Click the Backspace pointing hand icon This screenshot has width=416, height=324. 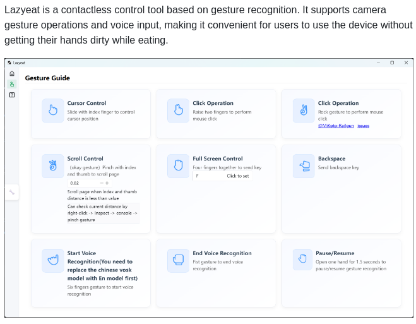coord(304,166)
